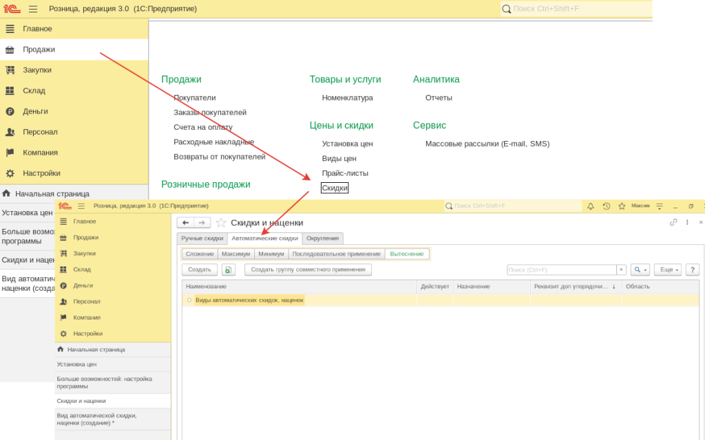Open Больше возможностей: настройка программы in front window
705x440 pixels.
[x=112, y=382]
